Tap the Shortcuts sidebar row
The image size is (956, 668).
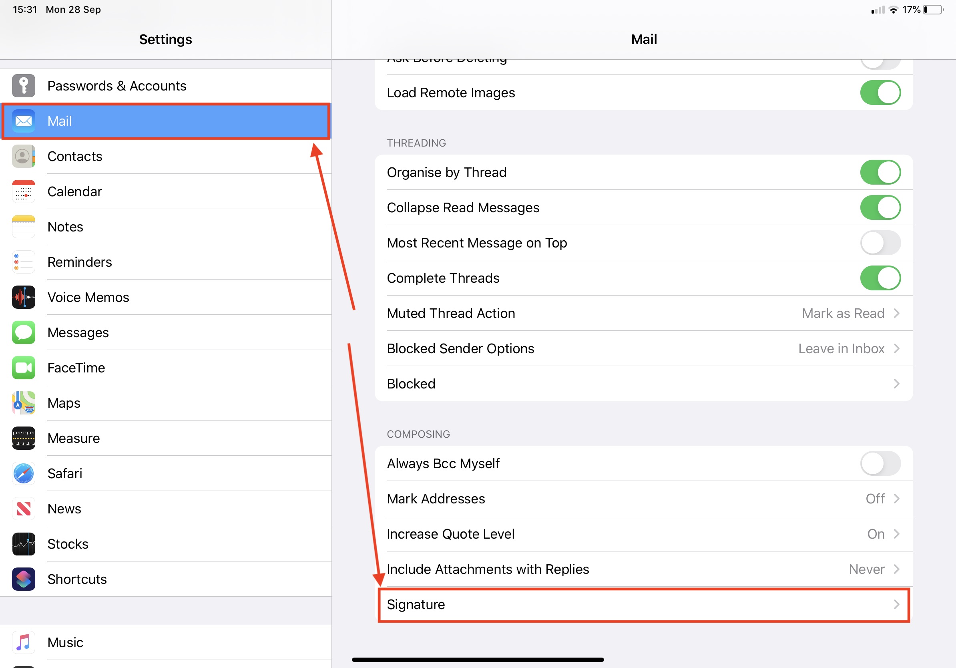[166, 579]
